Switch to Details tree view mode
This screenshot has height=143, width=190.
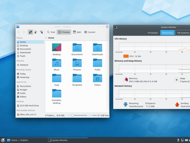(41, 32)
